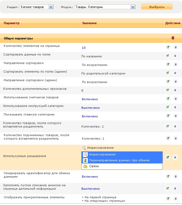
Task: Collapse the Общие параметры section arrows
Action: click(173, 38)
